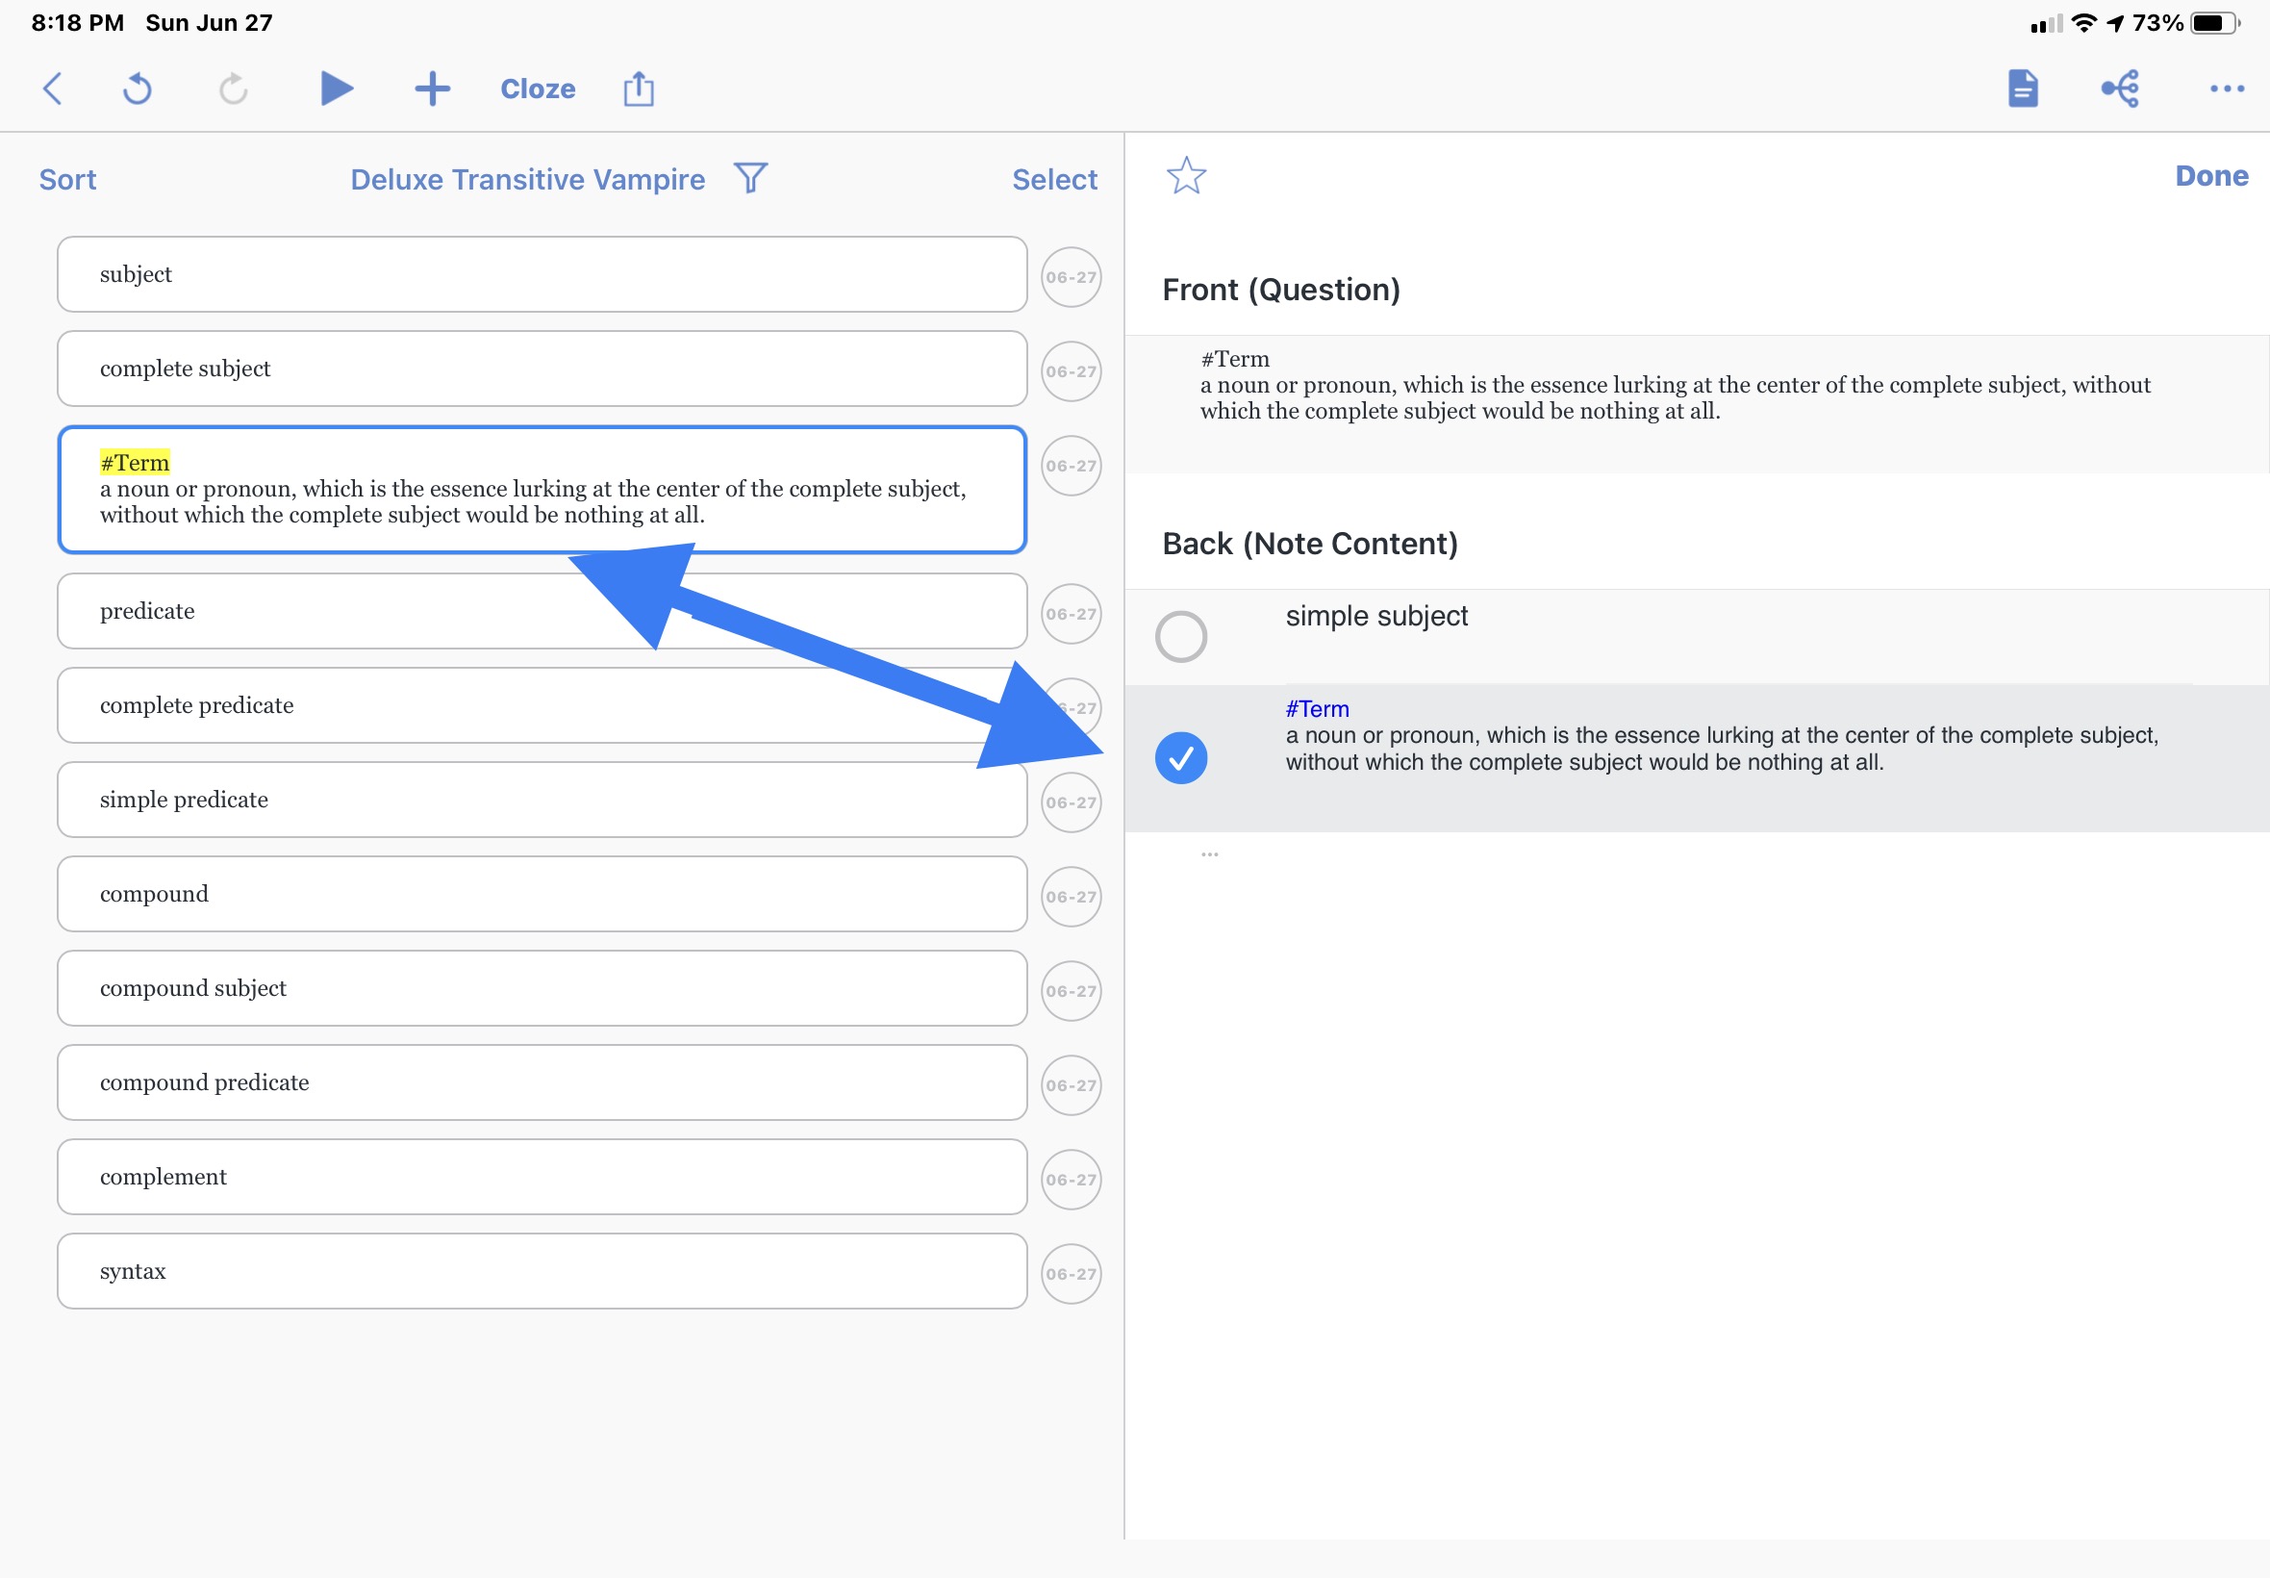
Task: Open the filter funnel icon
Action: pos(751,179)
